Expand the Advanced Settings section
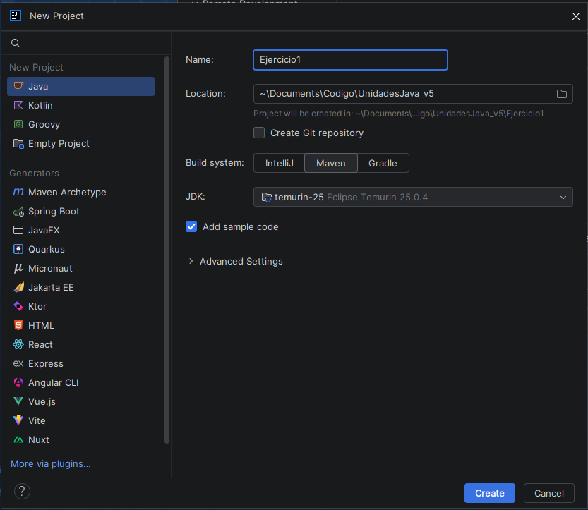 pyautogui.click(x=191, y=261)
